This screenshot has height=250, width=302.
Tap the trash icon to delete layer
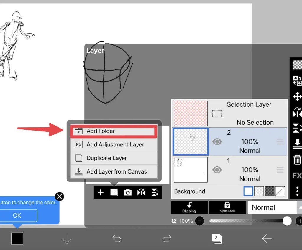[297, 160]
